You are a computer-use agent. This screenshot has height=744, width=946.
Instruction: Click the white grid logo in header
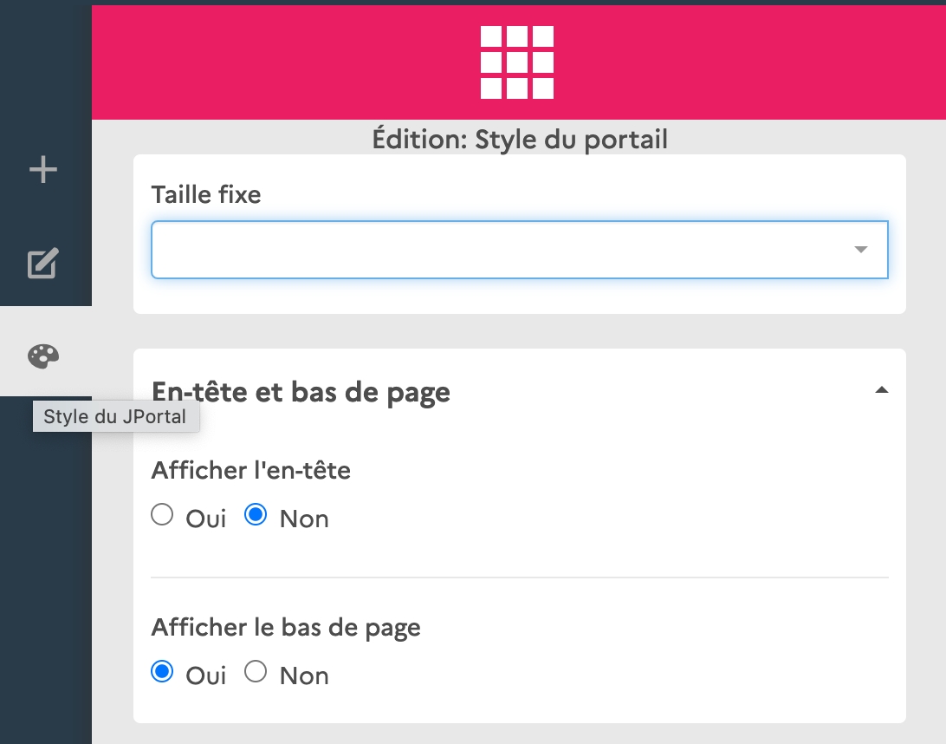pyautogui.click(x=517, y=62)
